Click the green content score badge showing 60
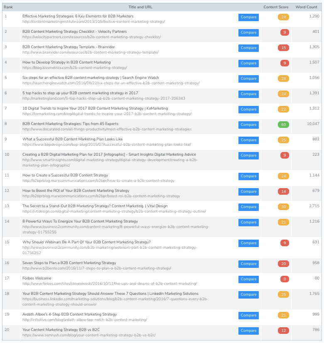The width and height of the screenshot is (324, 343). 283,125
